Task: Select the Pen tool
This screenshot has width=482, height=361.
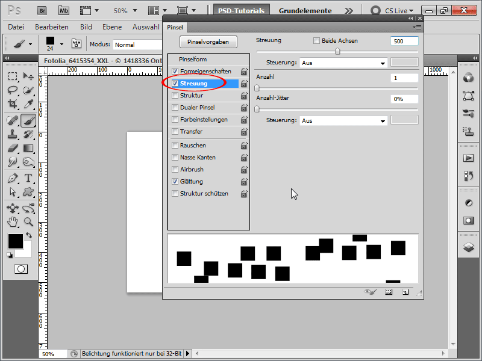Action: click(13, 178)
